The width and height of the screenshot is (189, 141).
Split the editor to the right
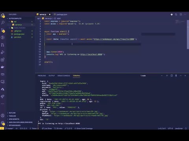[181, 14]
